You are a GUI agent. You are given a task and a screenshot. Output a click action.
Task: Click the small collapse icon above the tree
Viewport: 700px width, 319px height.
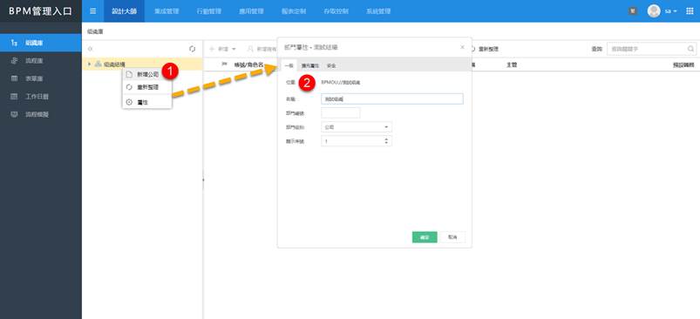click(x=90, y=49)
